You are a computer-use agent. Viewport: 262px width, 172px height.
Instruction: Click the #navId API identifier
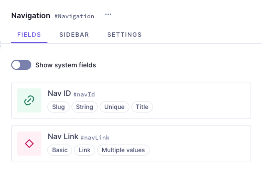84,94
